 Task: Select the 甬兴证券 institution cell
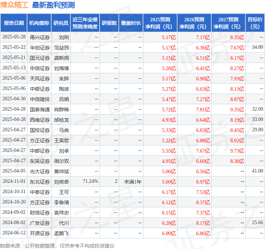[40, 37]
